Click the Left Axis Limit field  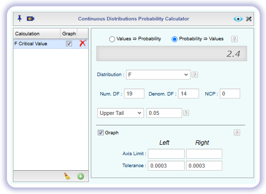[166, 154]
